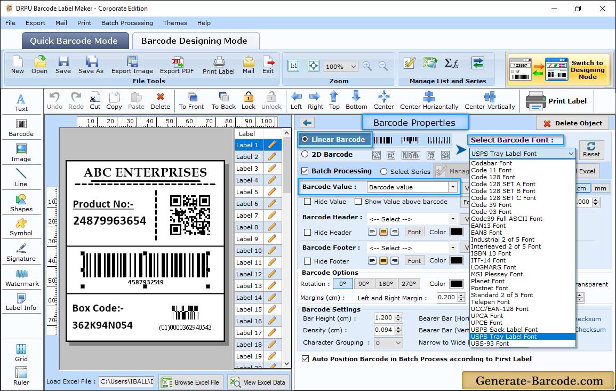Select the Linear Barcode radio option

point(305,139)
